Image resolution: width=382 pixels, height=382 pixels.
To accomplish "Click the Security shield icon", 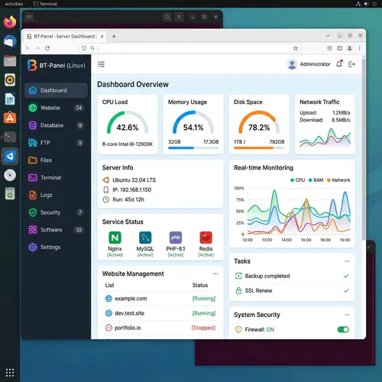I will click(33, 212).
